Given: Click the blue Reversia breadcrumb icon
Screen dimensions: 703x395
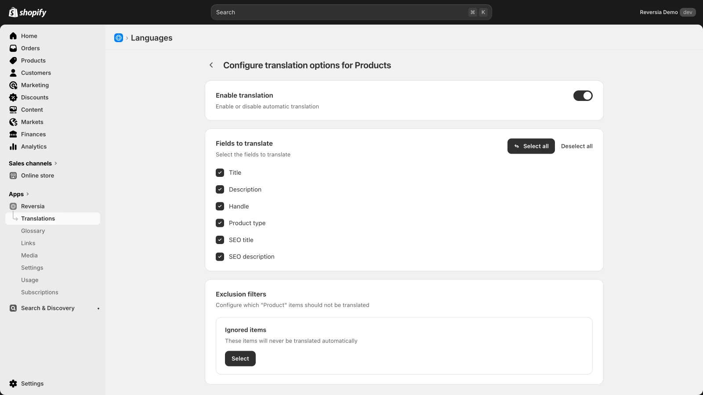Looking at the screenshot, I should tap(119, 38).
